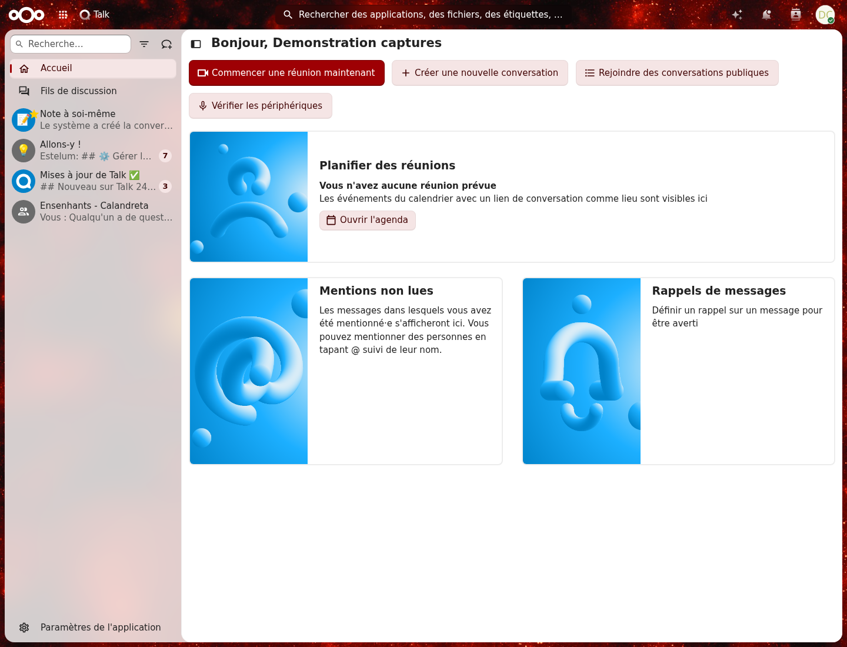
Task: Open the app grid menu icon
Action: tap(63, 15)
